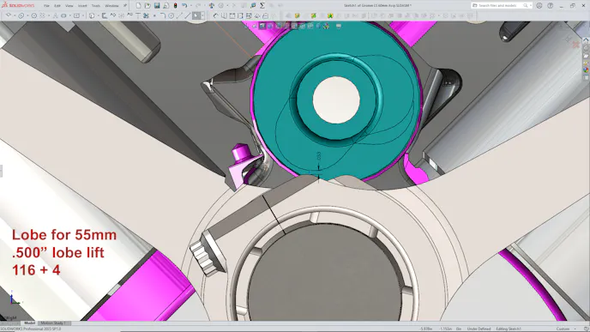590x332 pixels.
Task: Toggle the Select cursor tool
Action: pos(196,15)
